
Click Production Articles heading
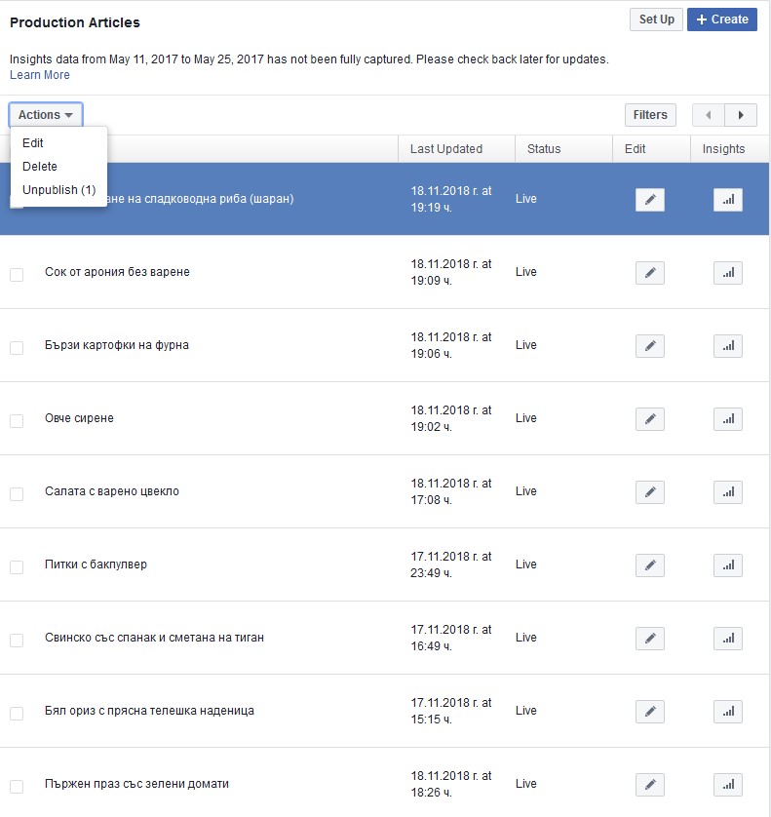pyautogui.click(x=75, y=22)
